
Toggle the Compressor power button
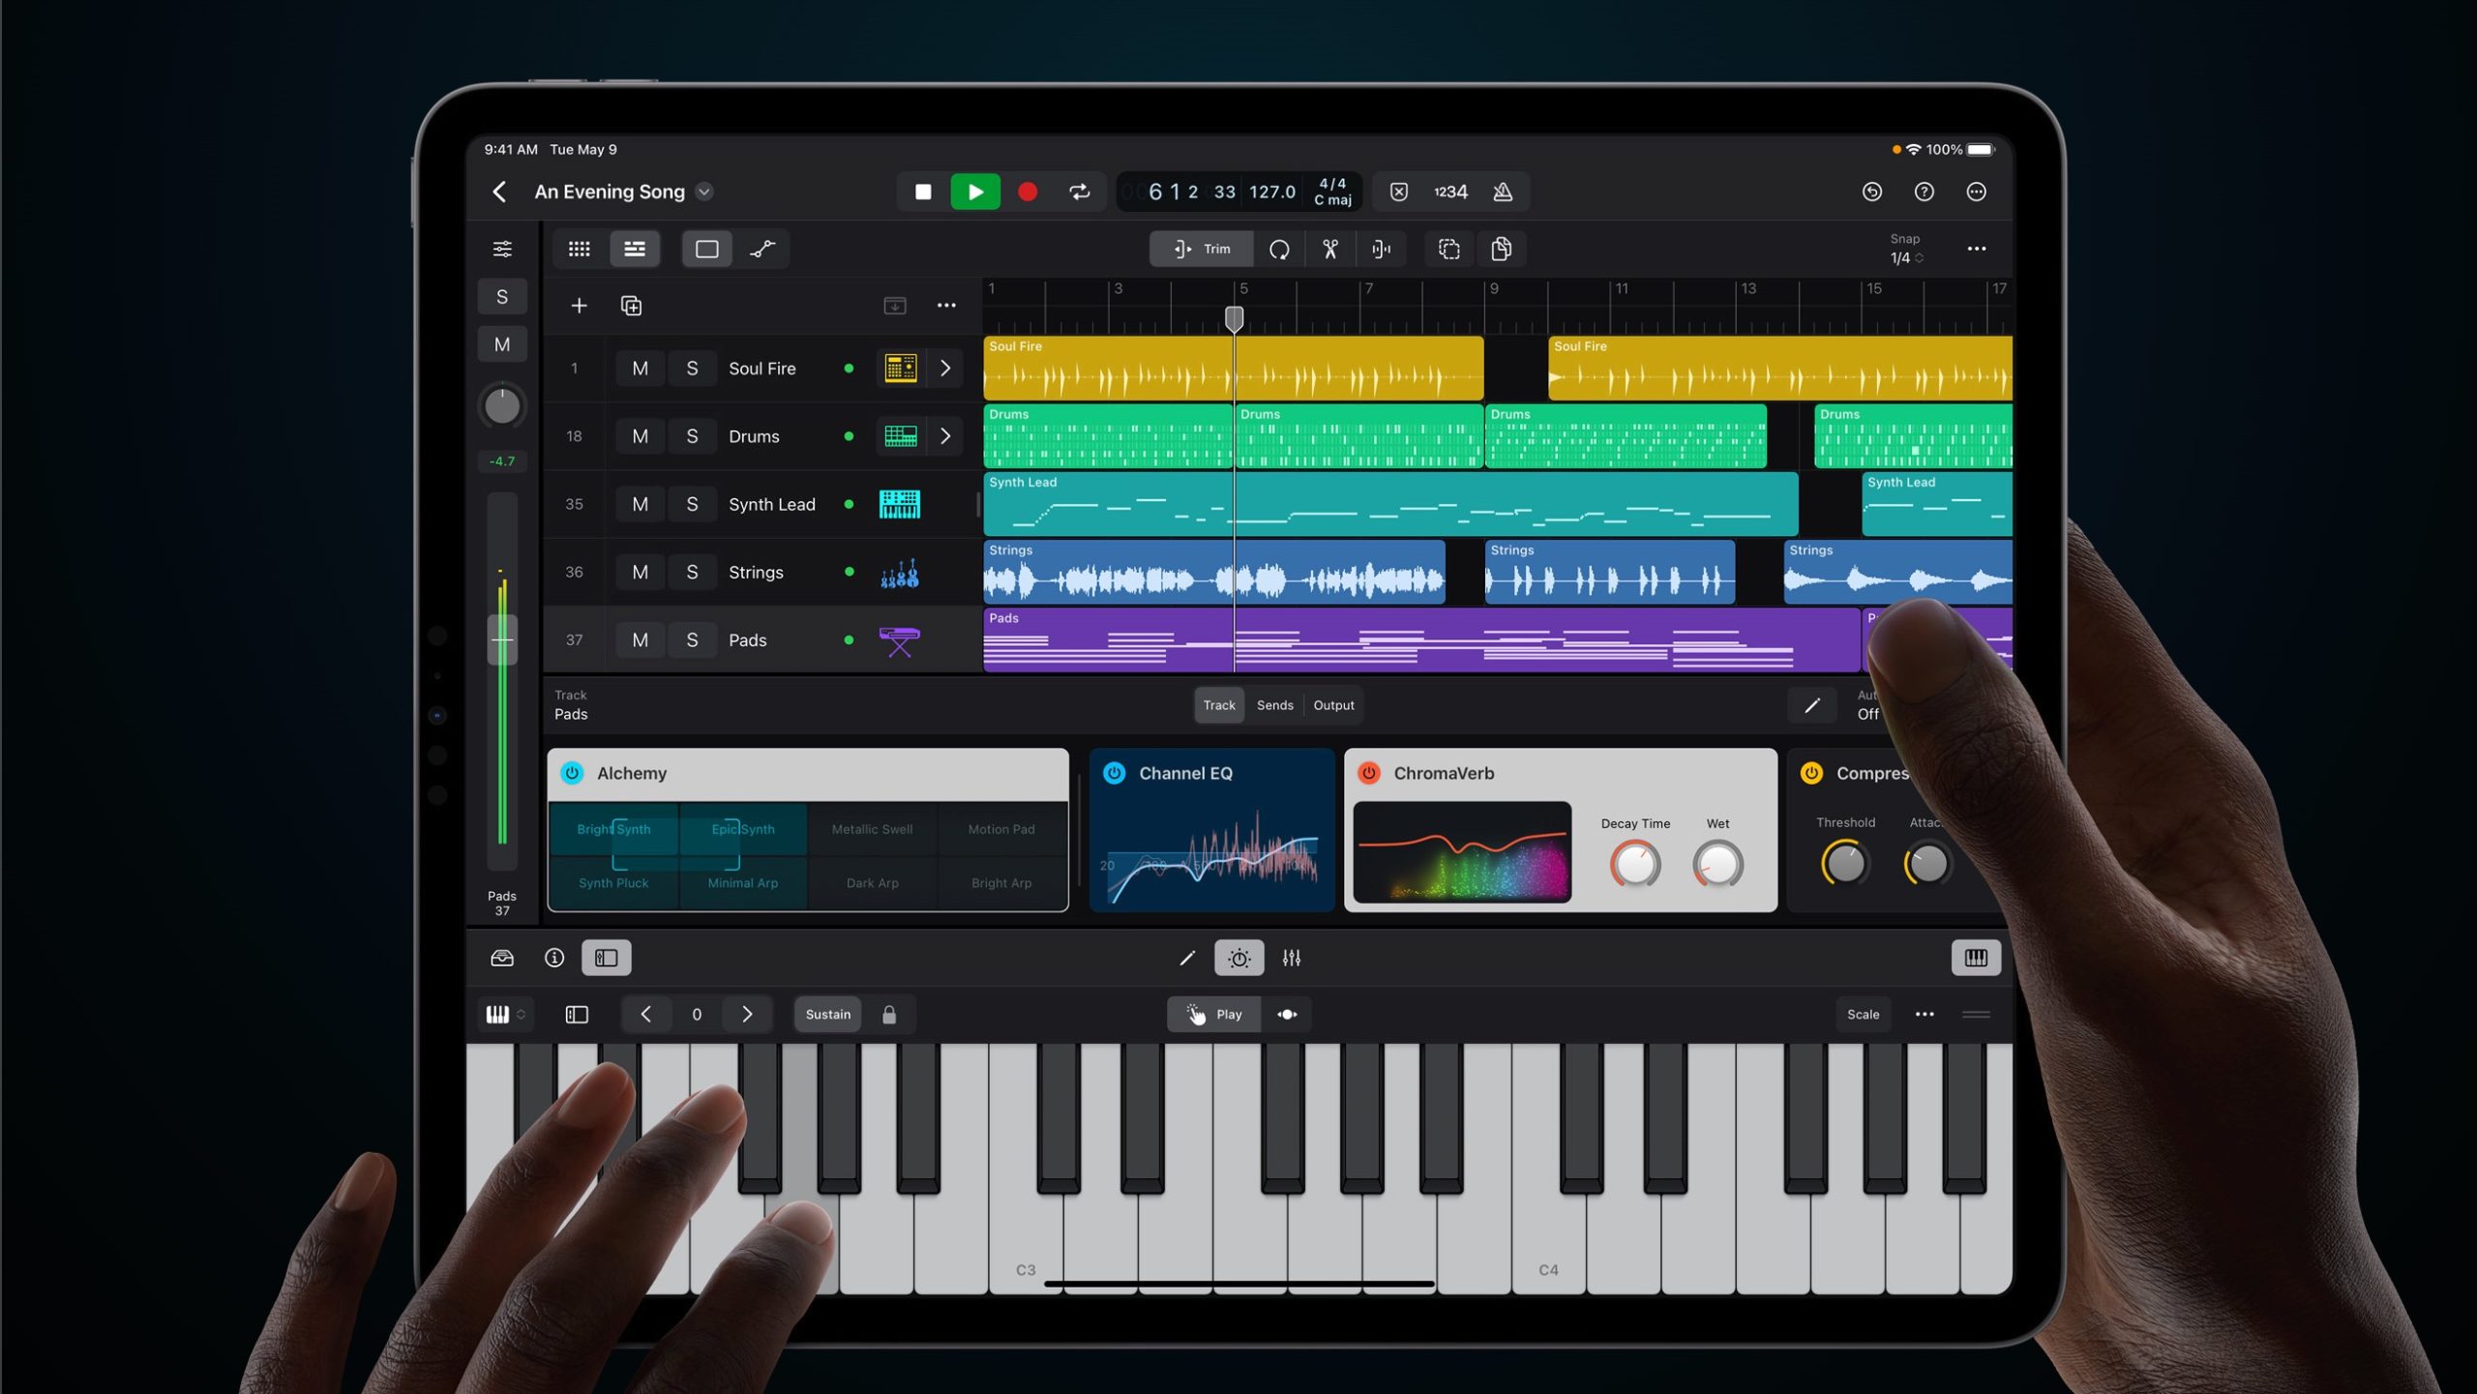[x=1811, y=773]
